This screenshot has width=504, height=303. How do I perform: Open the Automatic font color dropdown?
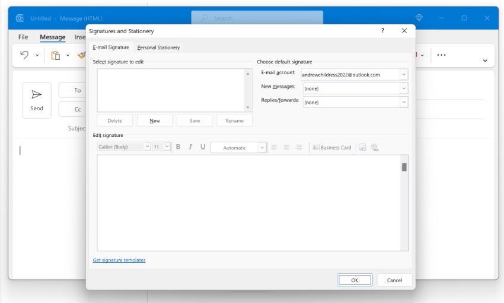pyautogui.click(x=262, y=148)
